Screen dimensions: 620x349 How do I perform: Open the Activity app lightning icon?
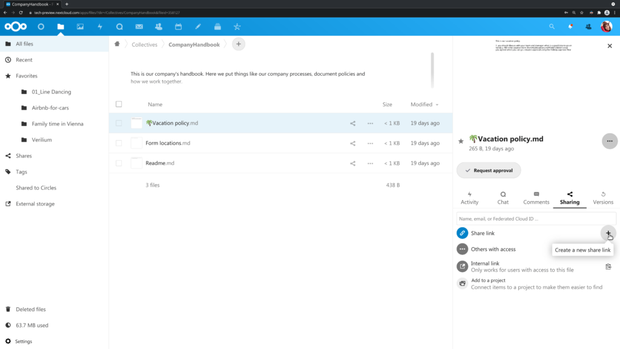pos(101,27)
